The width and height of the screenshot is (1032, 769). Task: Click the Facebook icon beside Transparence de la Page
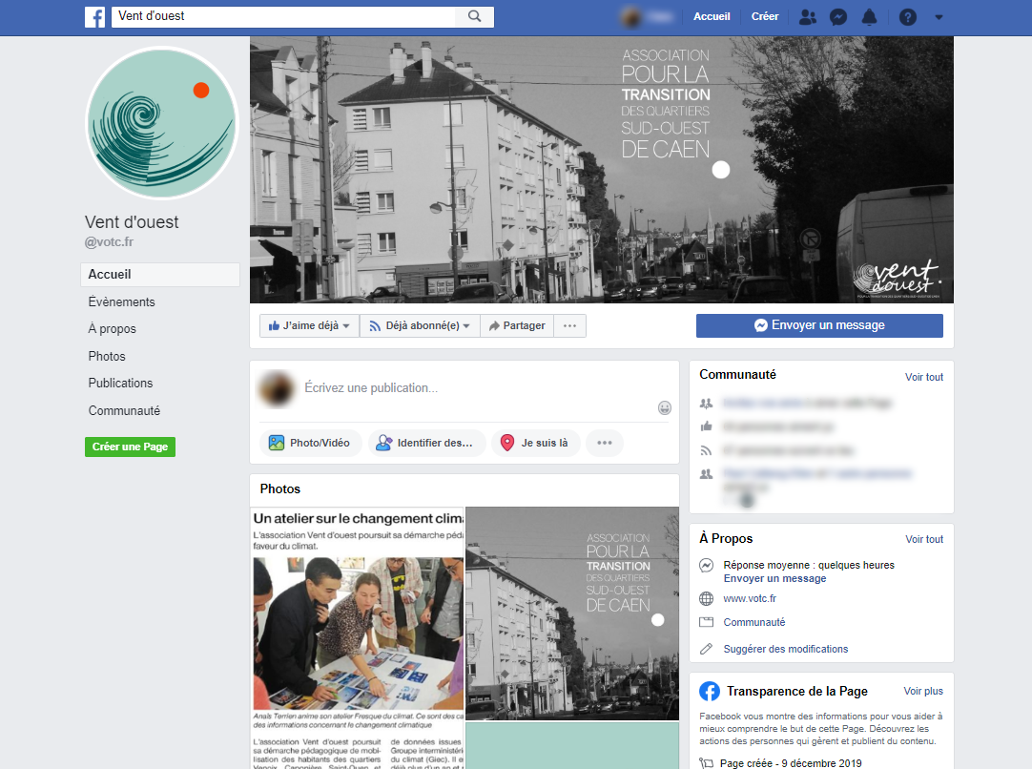click(x=710, y=692)
